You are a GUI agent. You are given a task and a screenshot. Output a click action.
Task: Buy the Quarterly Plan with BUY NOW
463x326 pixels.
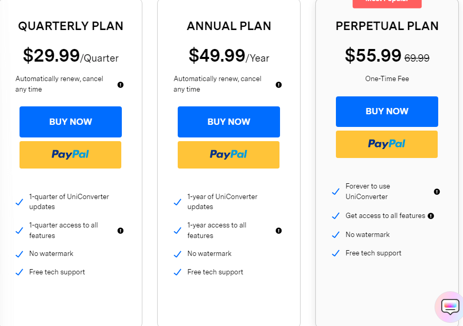pos(71,122)
